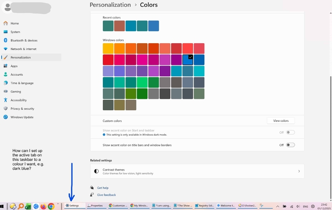Select the bright green Windows color swatch
The image size is (332, 210).
click(142, 82)
